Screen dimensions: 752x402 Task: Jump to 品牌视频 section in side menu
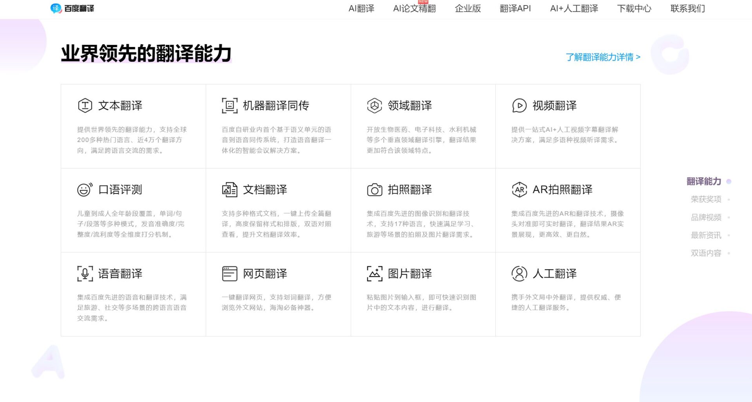706,217
